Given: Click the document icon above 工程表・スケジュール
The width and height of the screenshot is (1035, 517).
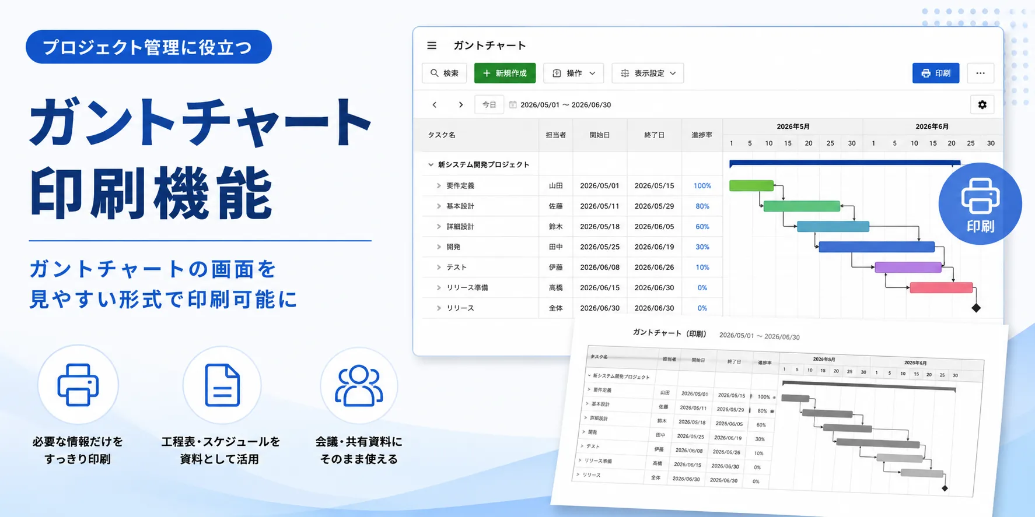Looking at the screenshot, I should (222, 385).
